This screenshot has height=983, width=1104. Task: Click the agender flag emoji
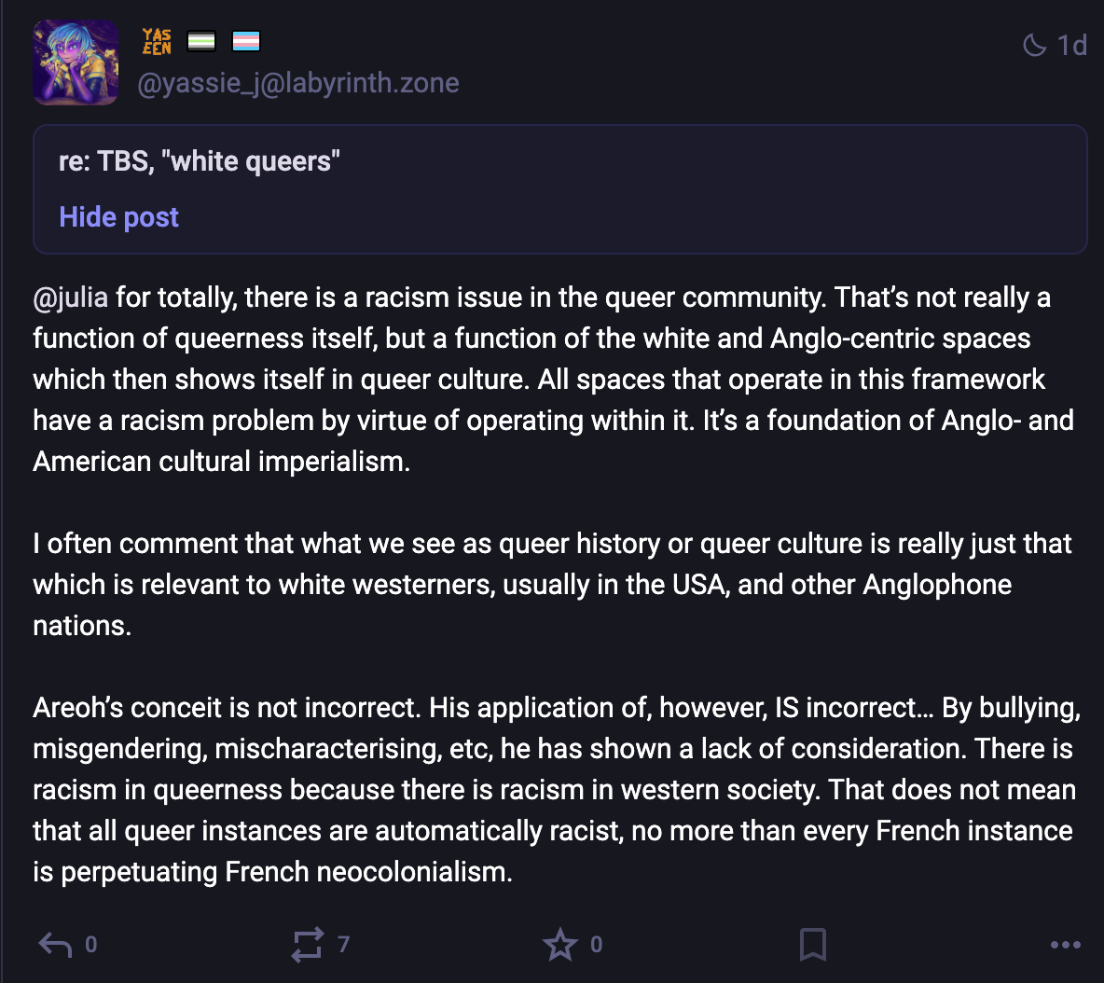(x=201, y=41)
